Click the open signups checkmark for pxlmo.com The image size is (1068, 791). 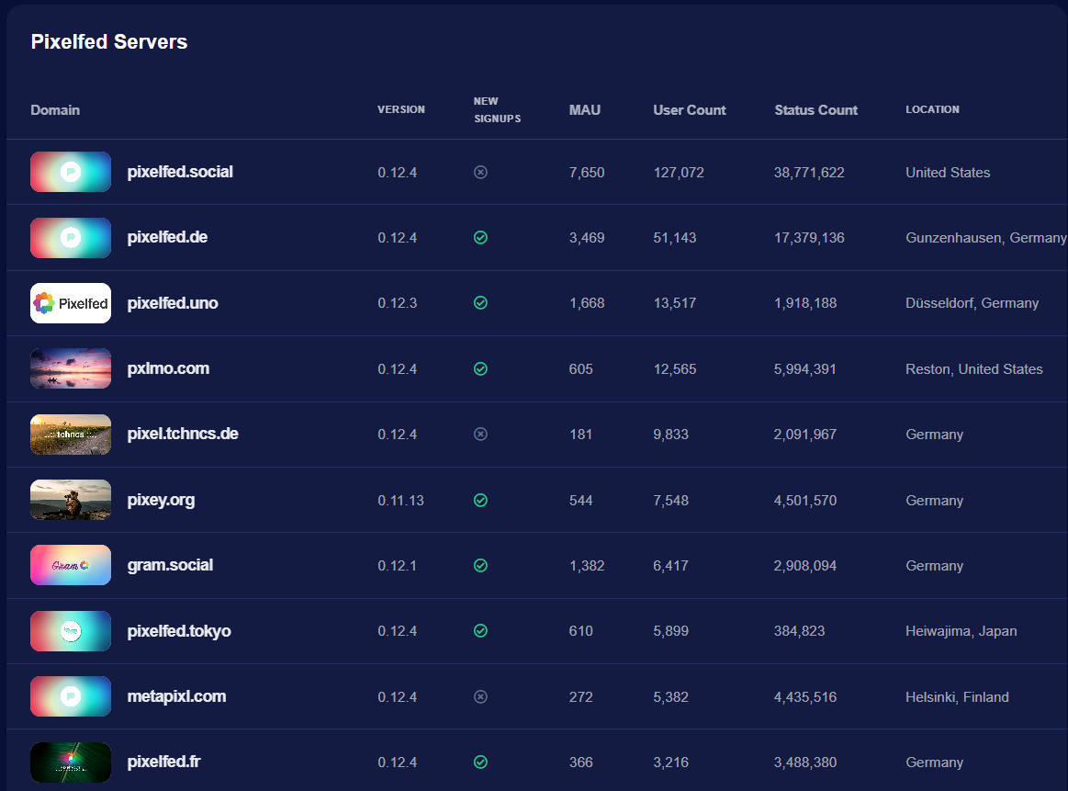481,369
